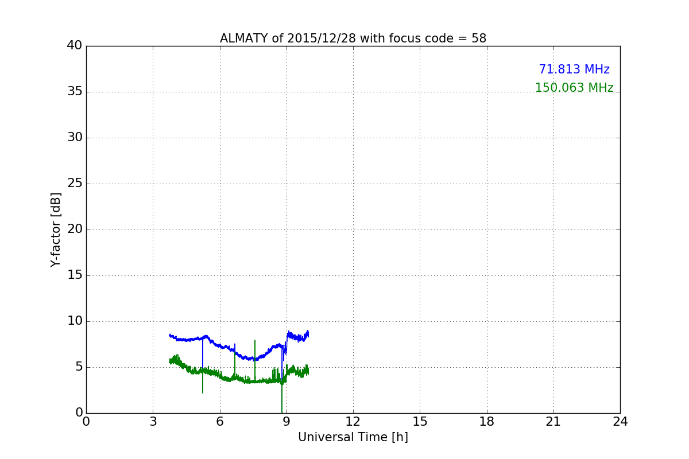Click the y-axis tick label '40'

click(x=75, y=45)
